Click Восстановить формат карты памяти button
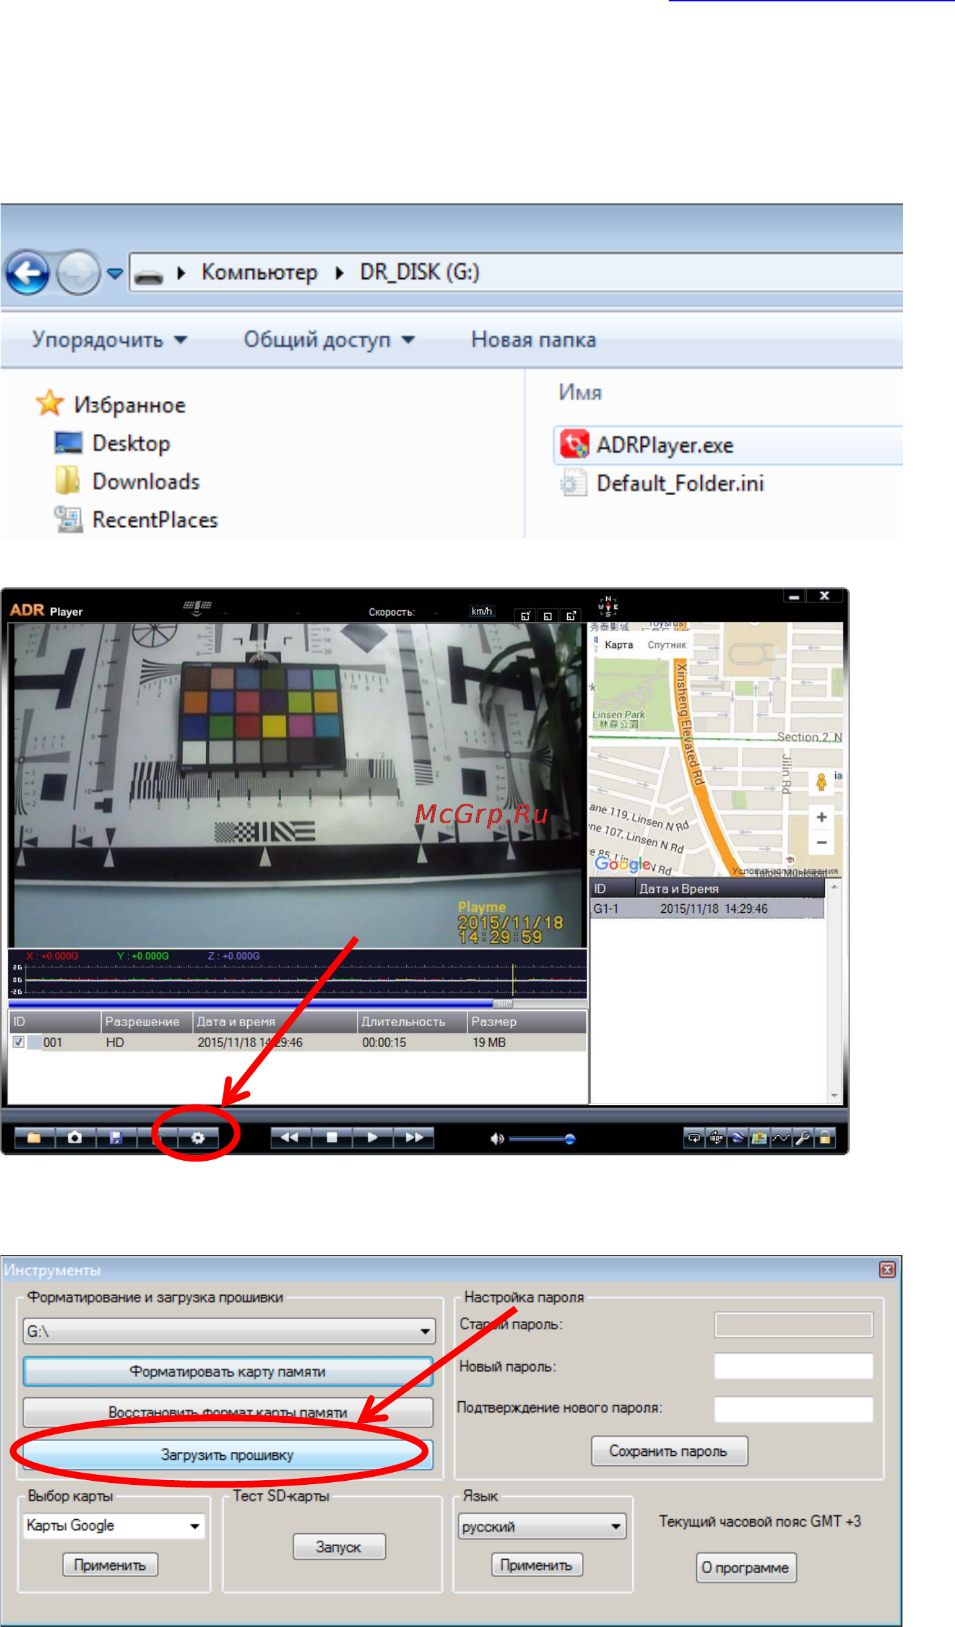 coord(228,1412)
